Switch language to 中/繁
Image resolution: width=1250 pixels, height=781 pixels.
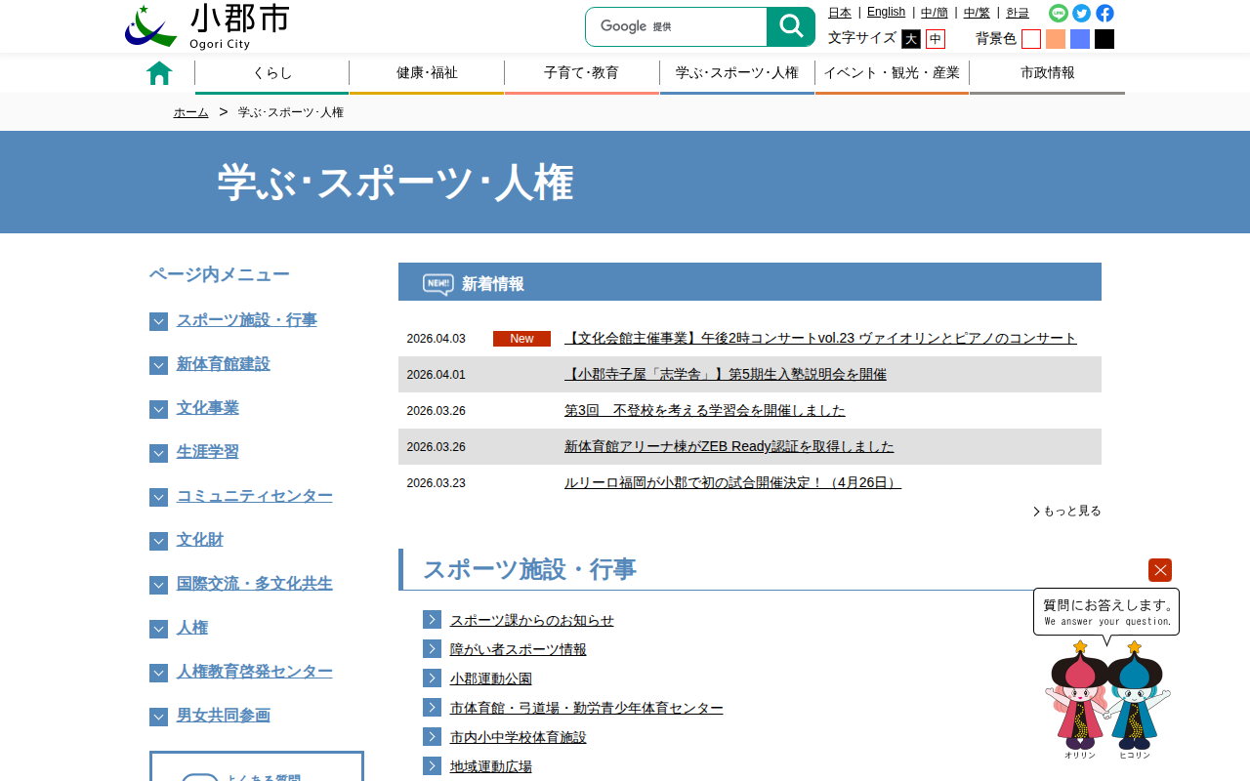coord(977,13)
